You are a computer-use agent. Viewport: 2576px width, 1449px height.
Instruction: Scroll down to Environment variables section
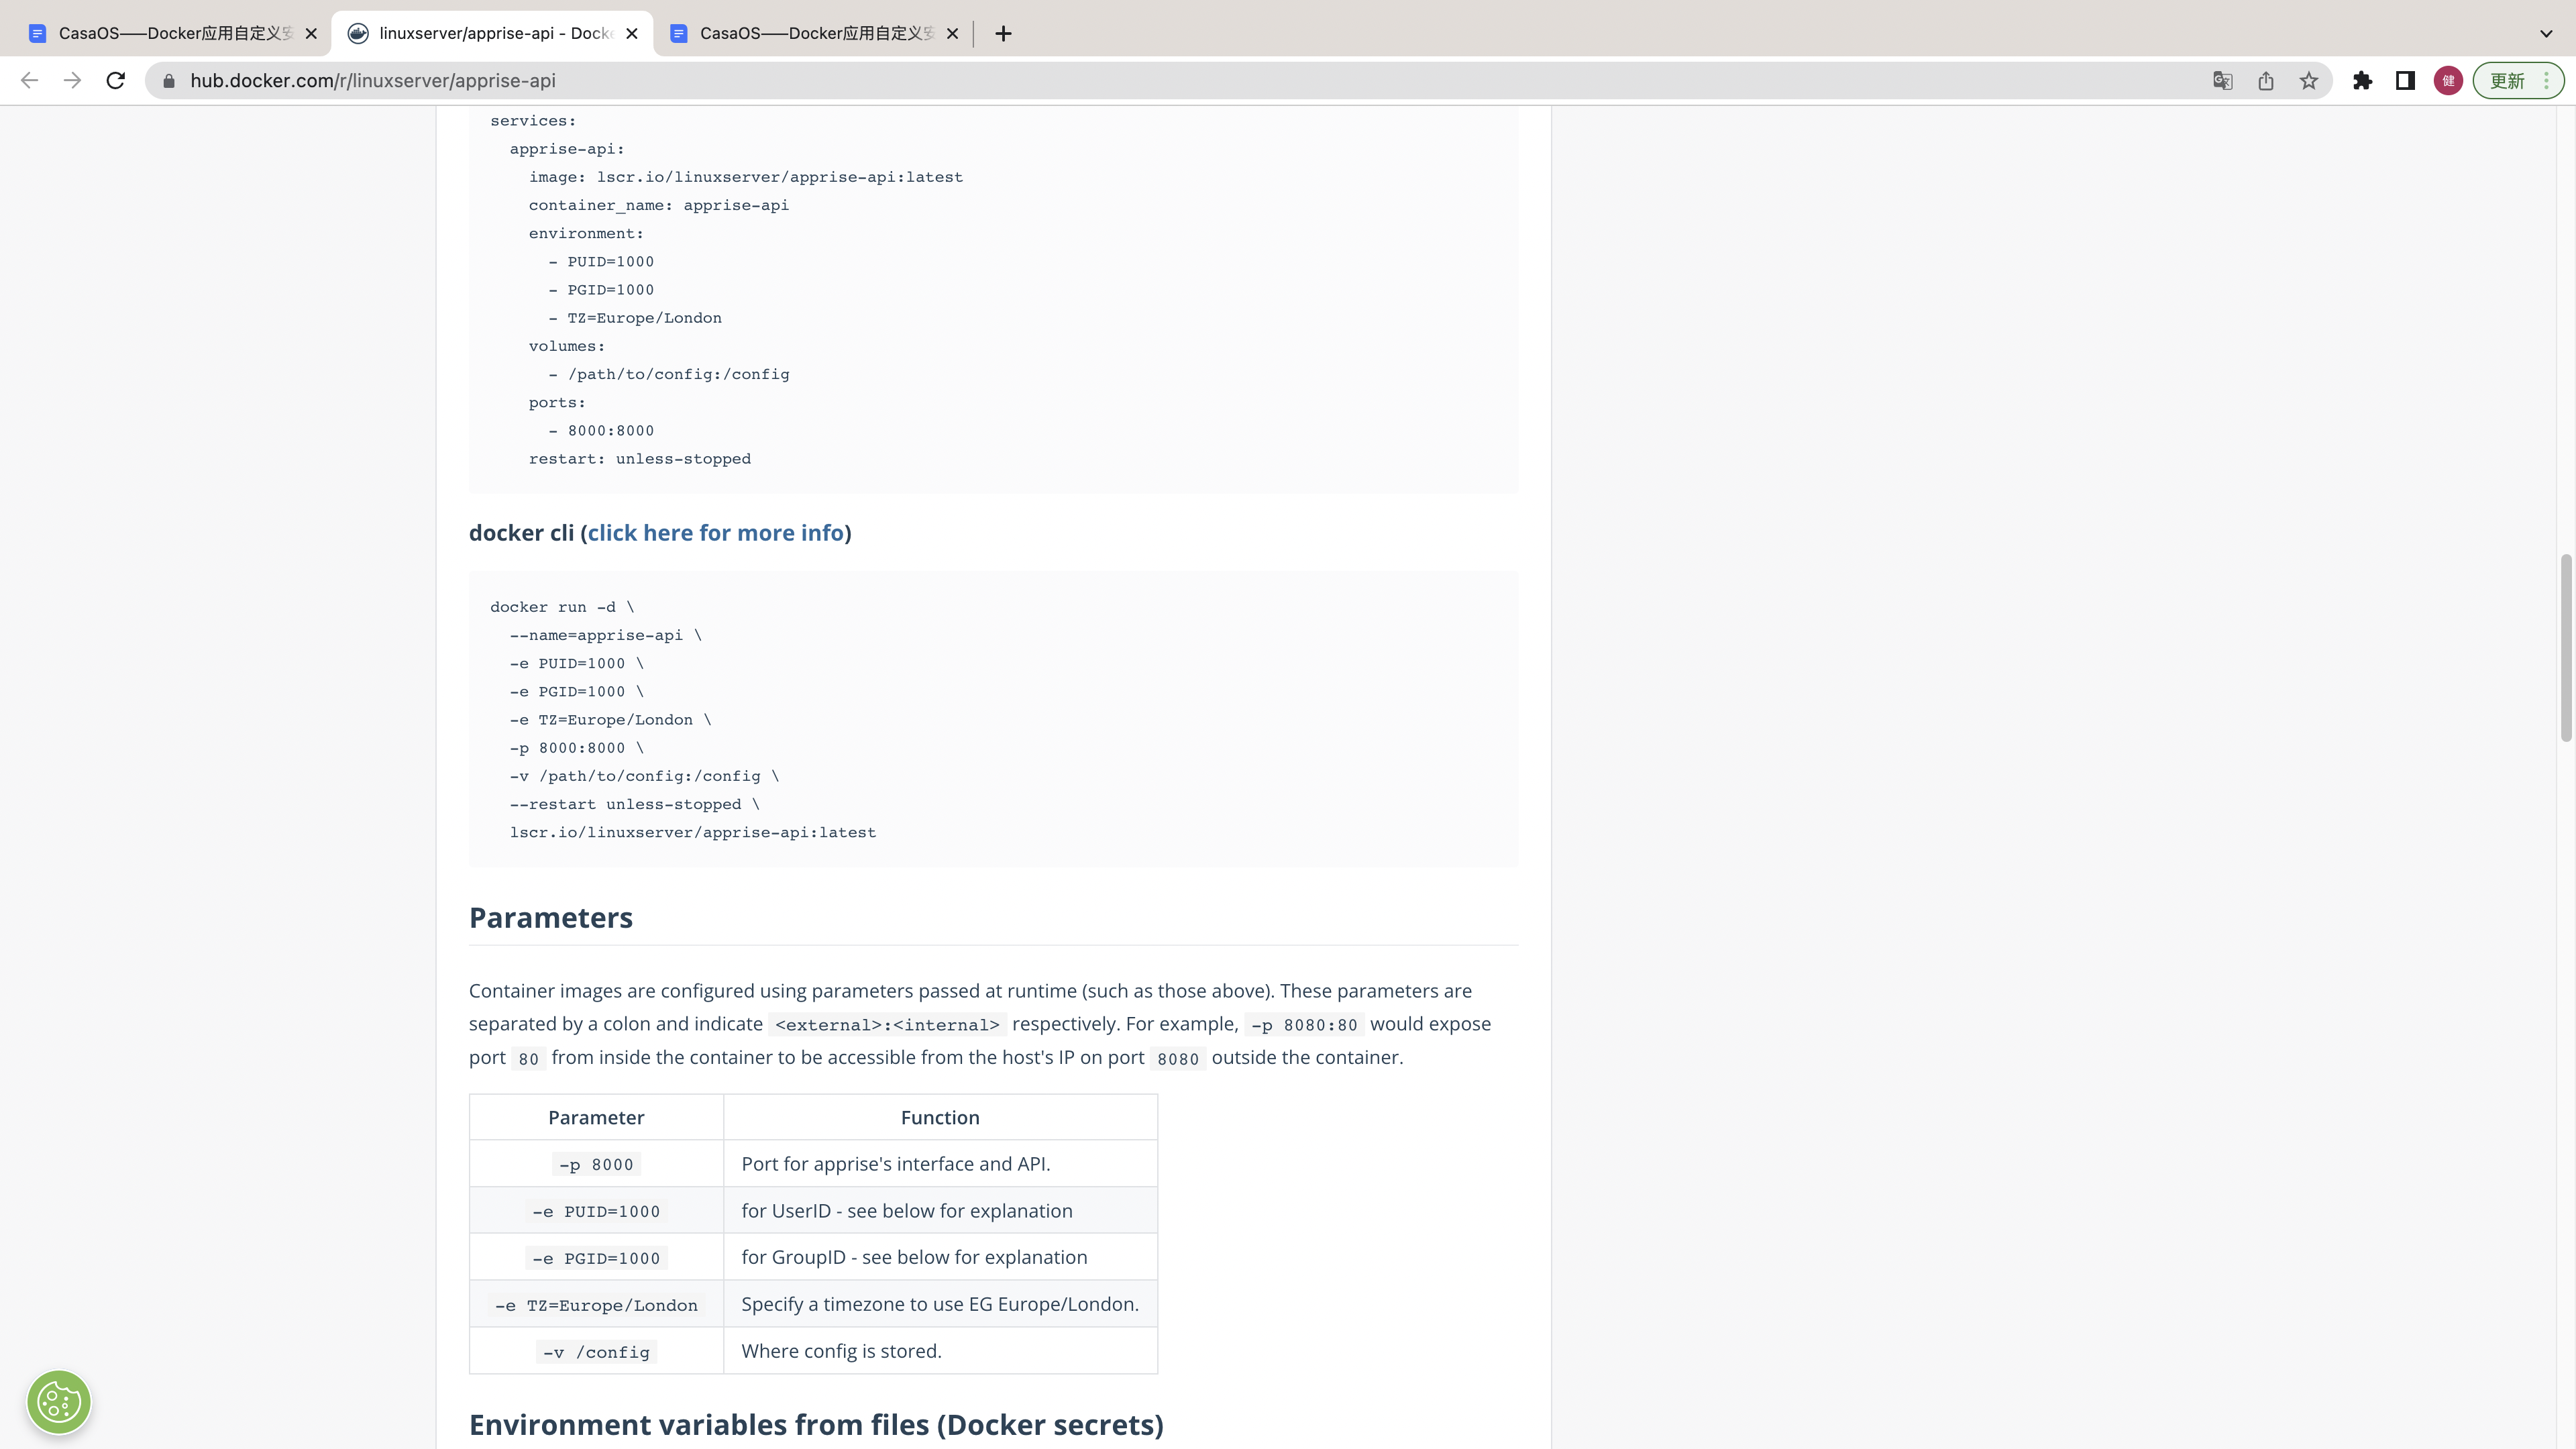(x=816, y=1424)
